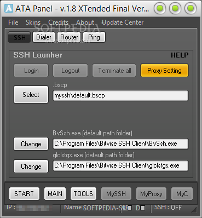
Task: Click the 'BvSsh.exe (default path folder)' label
Action: click(x=93, y=133)
